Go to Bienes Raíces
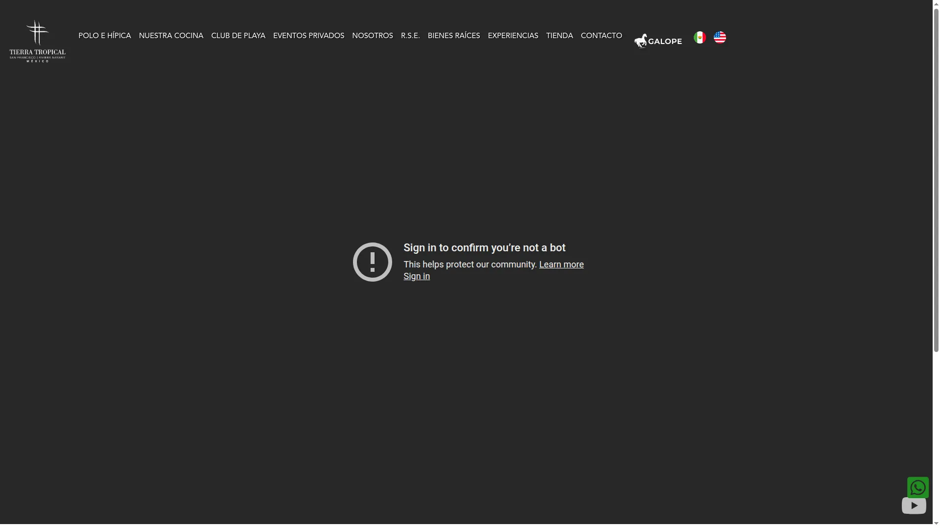The width and height of the screenshot is (940, 528). pos(453,36)
